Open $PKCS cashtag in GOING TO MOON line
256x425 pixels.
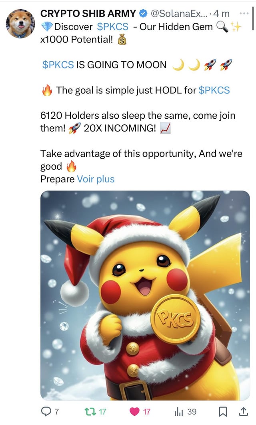coord(58,65)
